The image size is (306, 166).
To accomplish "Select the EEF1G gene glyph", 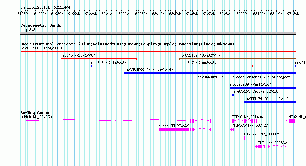I will tap(243, 121).
